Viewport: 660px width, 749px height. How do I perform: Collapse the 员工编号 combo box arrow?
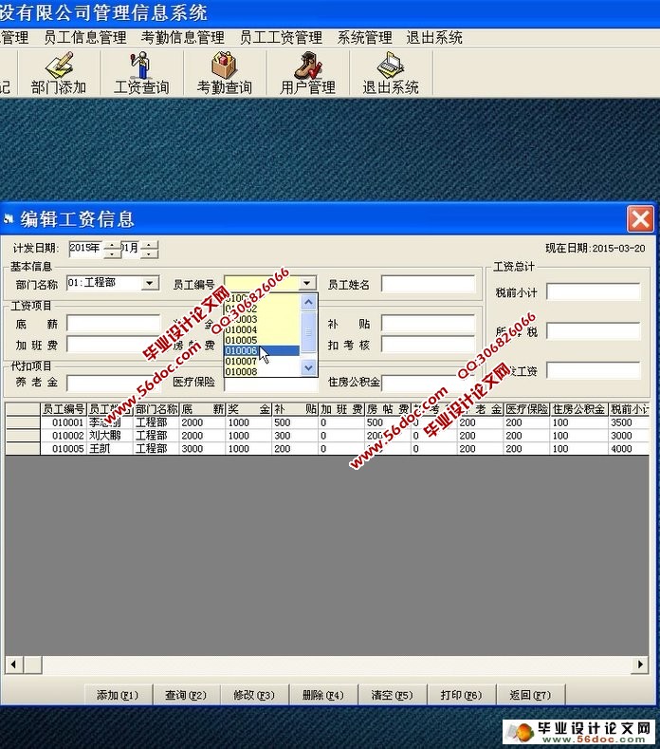[307, 283]
